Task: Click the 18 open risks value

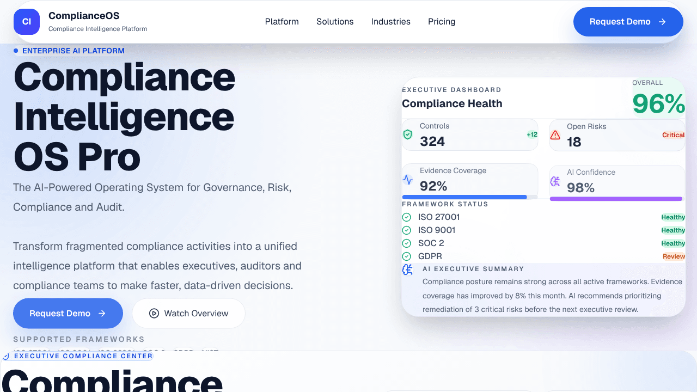Action: click(x=574, y=142)
